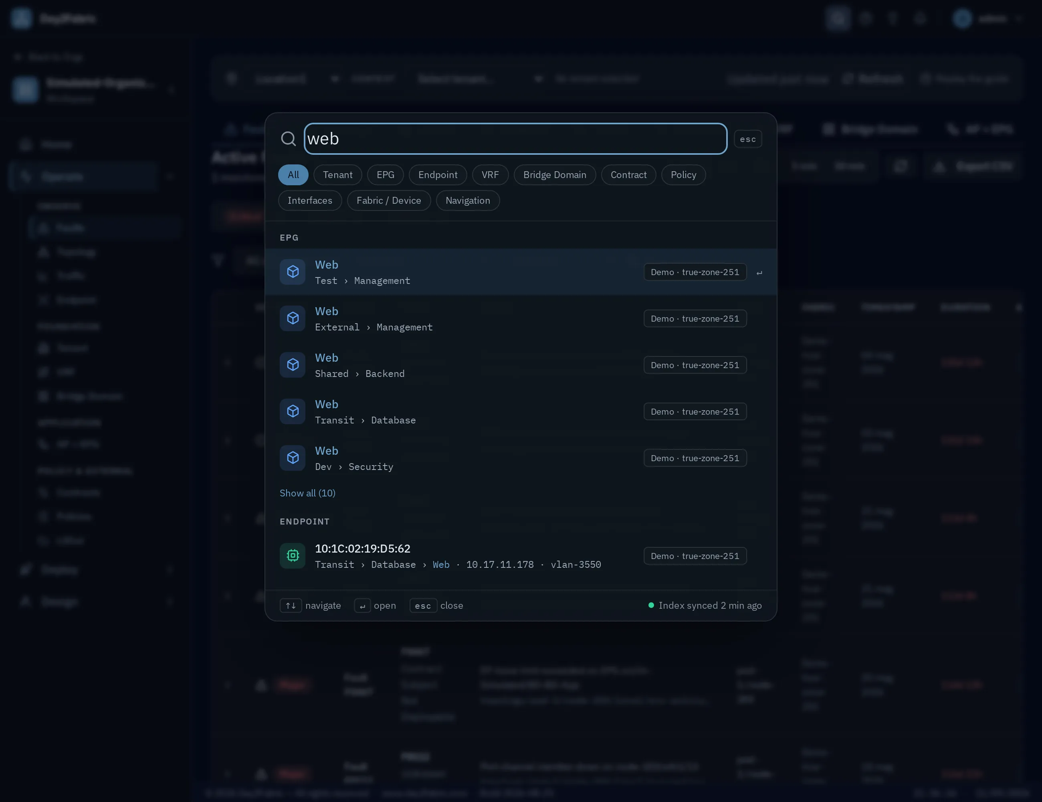Filter results by Bridge Domain
Image resolution: width=1042 pixels, height=802 pixels.
[554, 175]
